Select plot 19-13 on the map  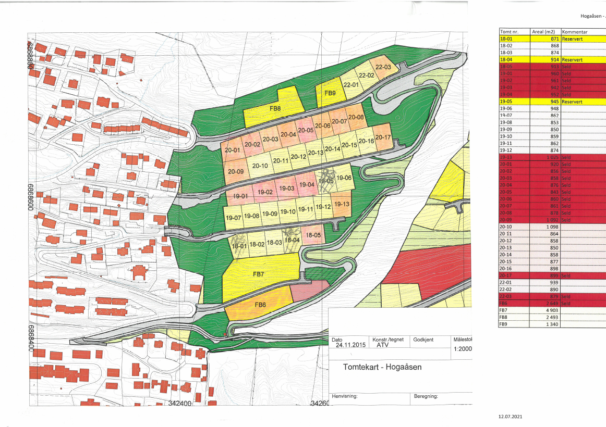341,204
